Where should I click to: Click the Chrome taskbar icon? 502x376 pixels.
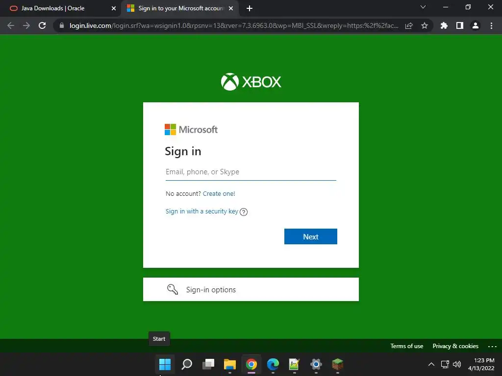pos(251,364)
